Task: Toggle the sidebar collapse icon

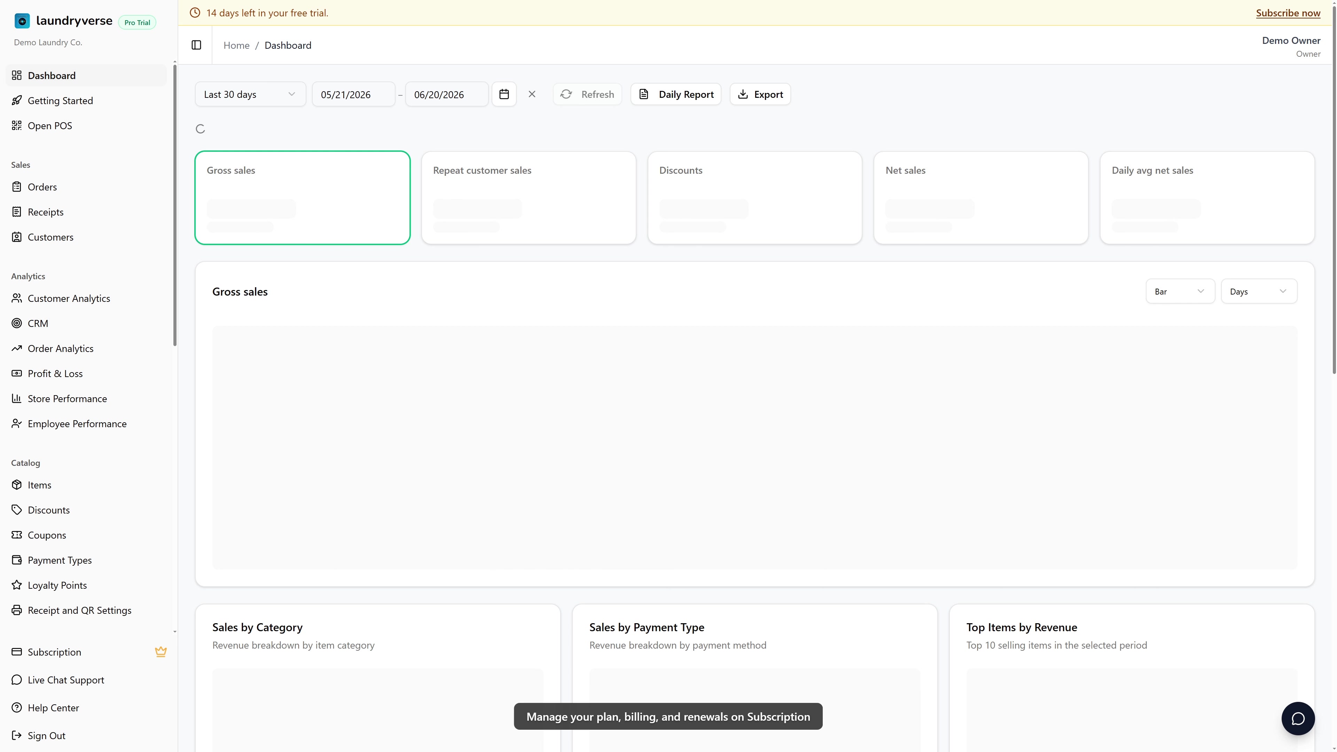Action: [x=196, y=45]
